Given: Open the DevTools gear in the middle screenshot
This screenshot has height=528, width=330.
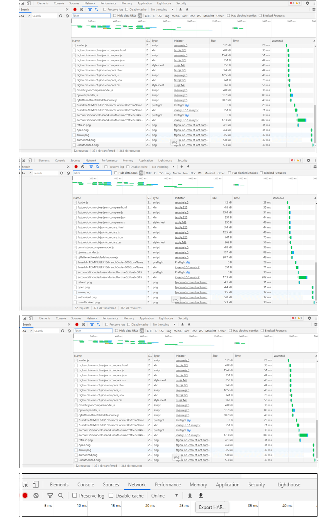Looking at the screenshot, I should [x=309, y=161].
